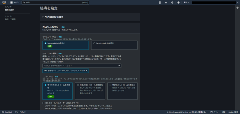Select 特定のコントロールを有効化 option
This screenshot has height=114, width=240.
122,91
